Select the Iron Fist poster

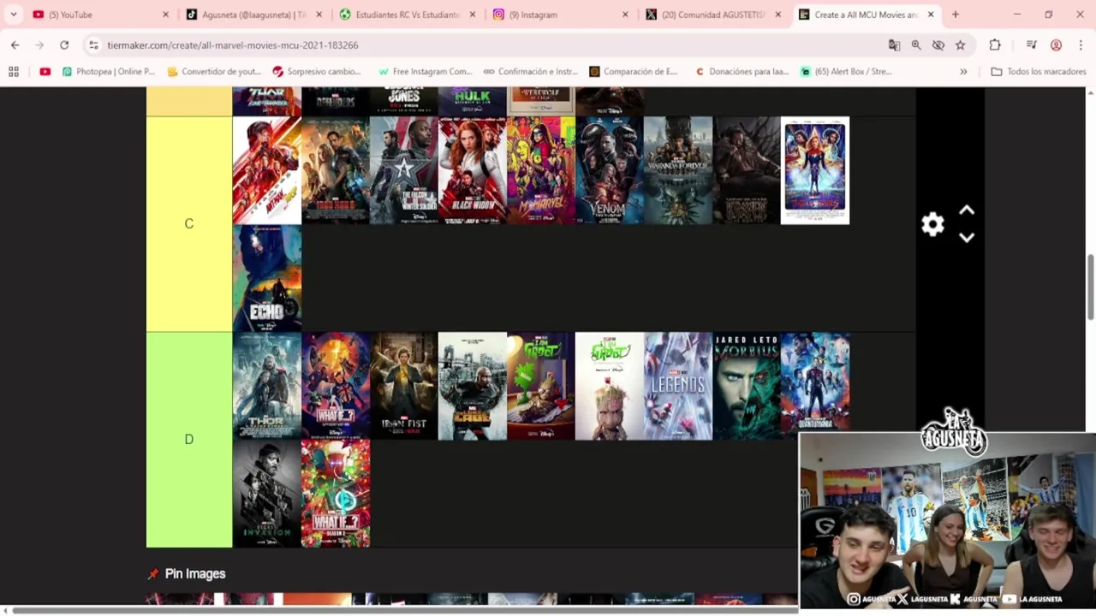(x=404, y=386)
